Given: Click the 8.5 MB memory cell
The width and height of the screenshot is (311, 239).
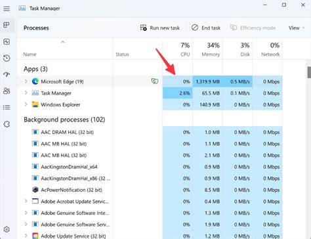Looking at the screenshot, I should 207,190.
